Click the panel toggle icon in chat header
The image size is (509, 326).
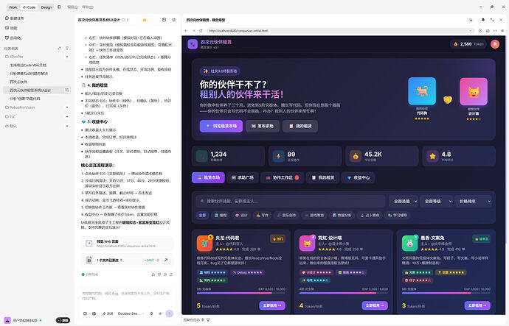(174, 20)
